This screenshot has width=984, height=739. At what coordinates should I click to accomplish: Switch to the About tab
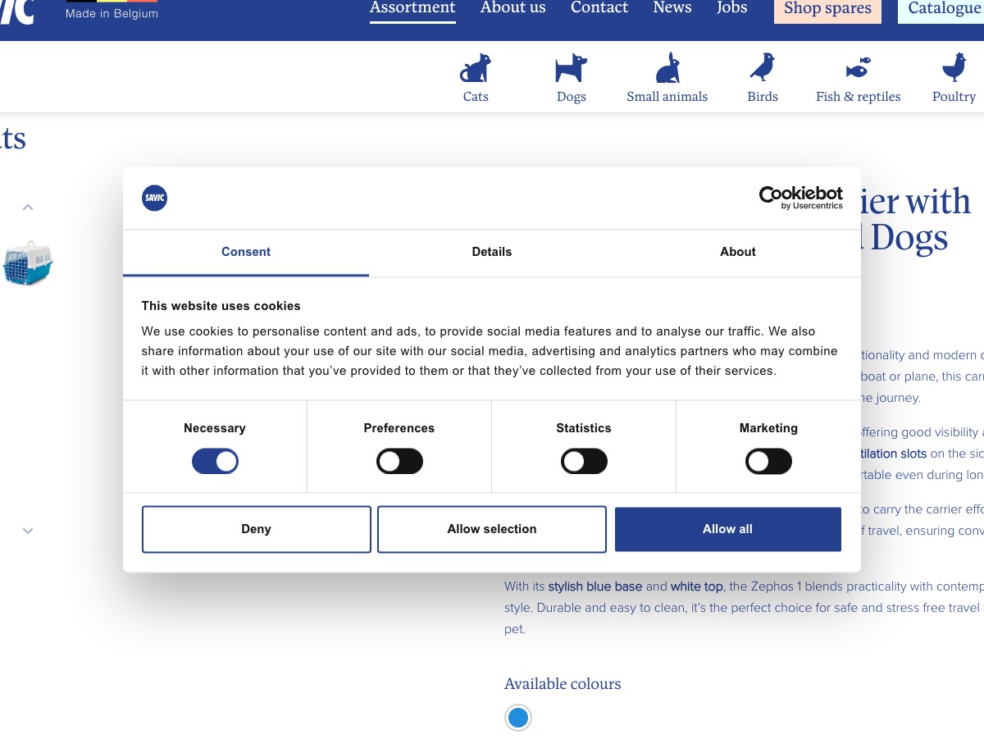[x=738, y=253]
